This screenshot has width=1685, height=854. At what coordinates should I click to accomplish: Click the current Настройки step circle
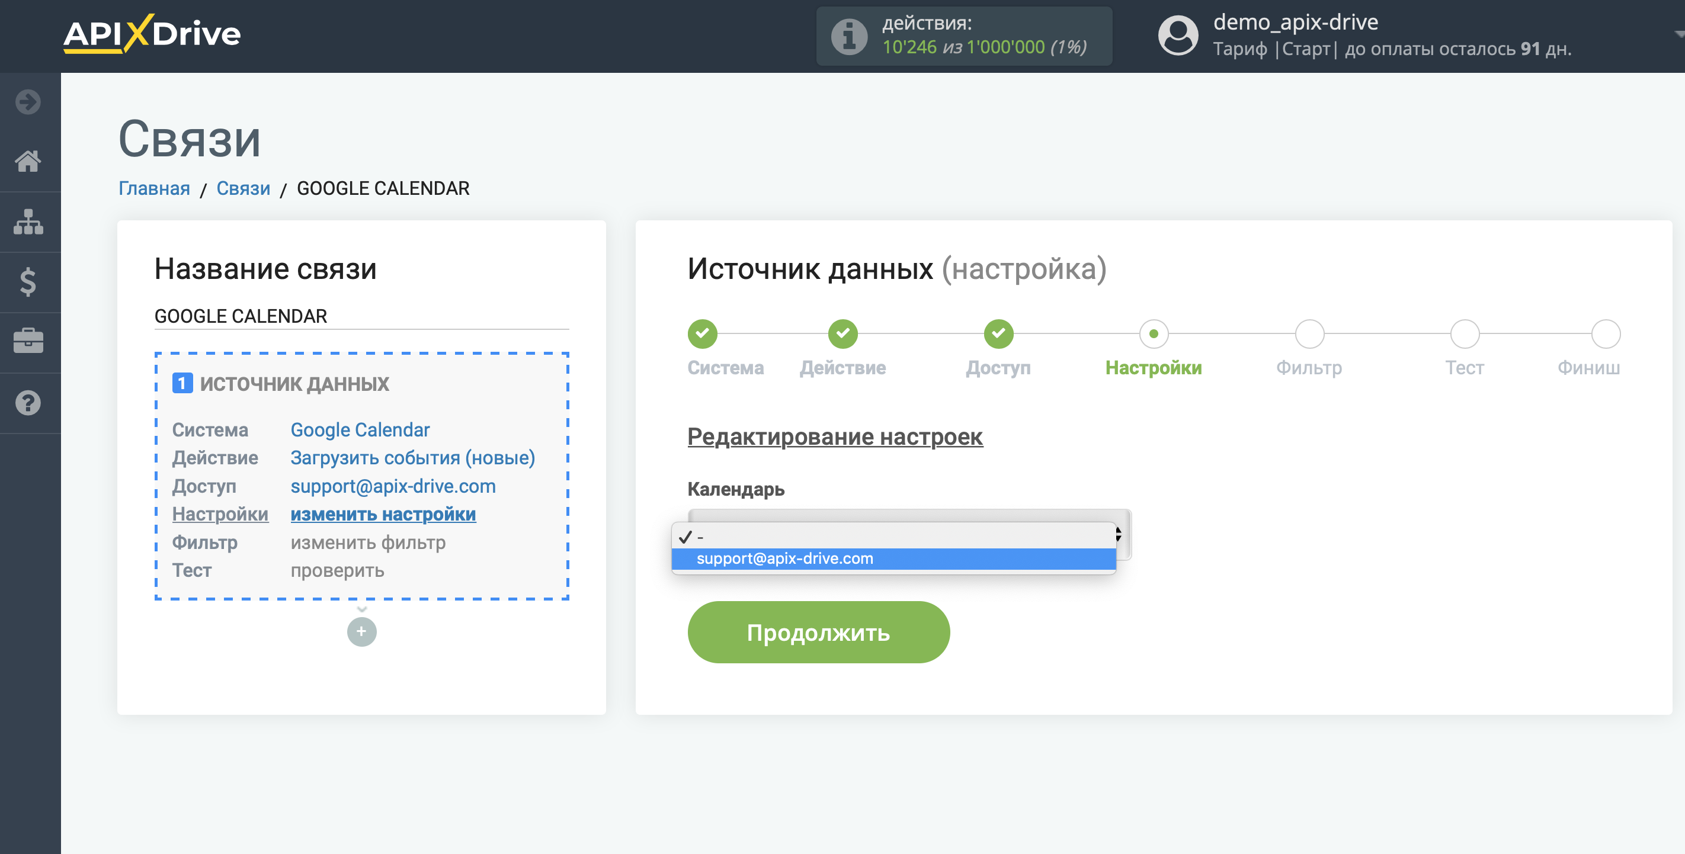tap(1154, 333)
